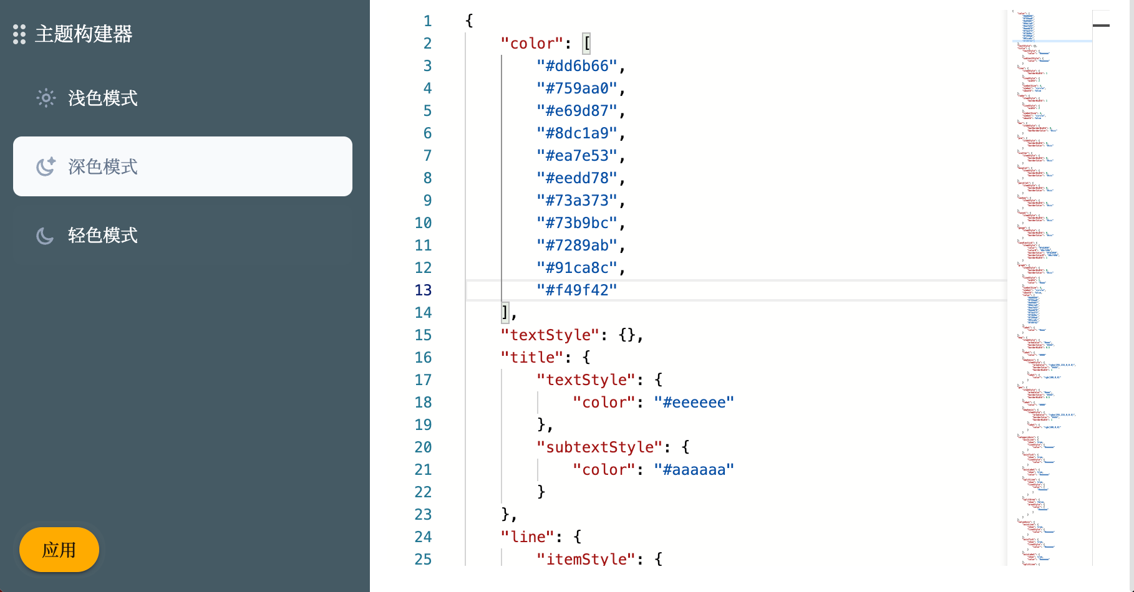1134x592 pixels.
Task: Switch to the 浅色模式 theme
Action: click(103, 98)
